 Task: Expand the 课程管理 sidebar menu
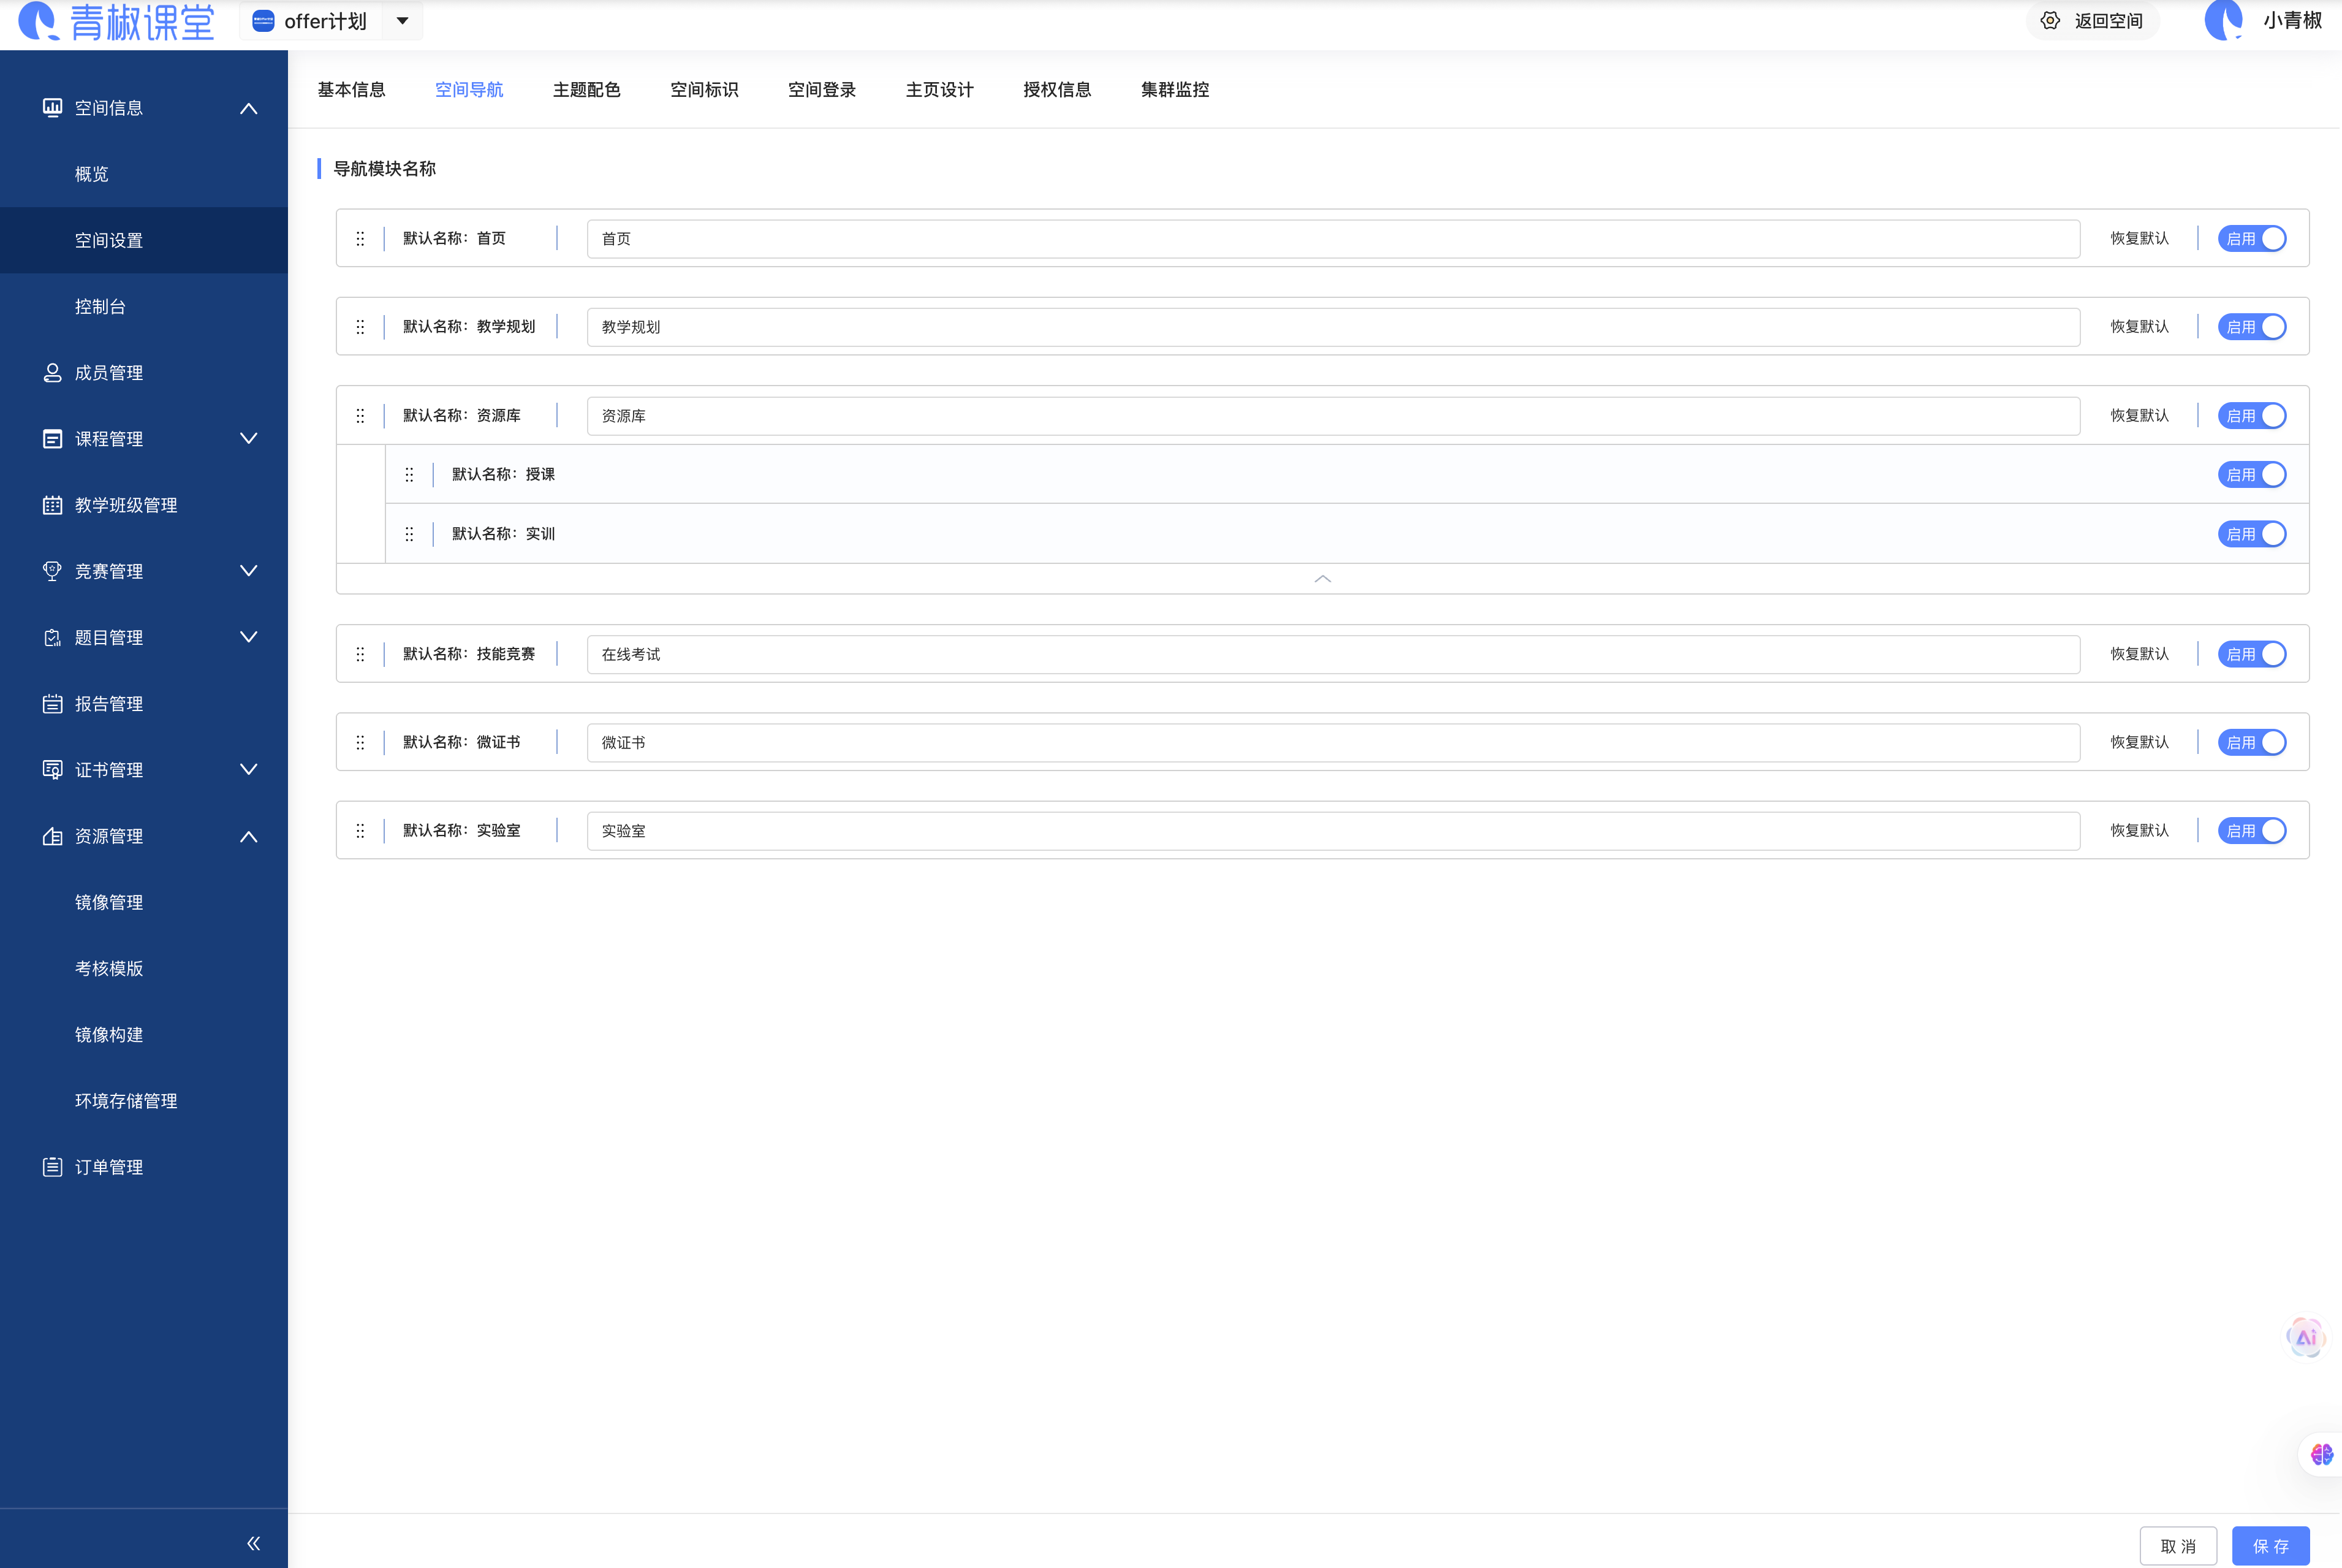(248, 439)
